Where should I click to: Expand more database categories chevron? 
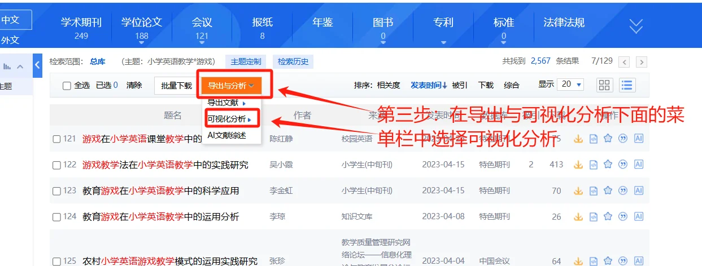coord(636,26)
